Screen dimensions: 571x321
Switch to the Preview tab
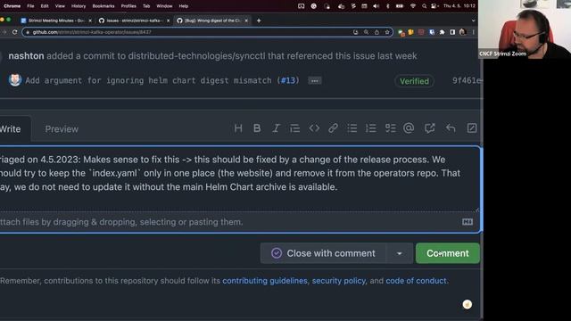click(62, 128)
